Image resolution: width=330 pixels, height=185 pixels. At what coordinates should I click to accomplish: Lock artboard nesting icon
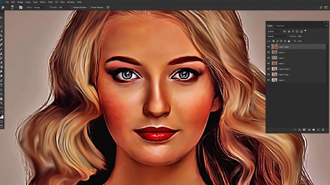pyautogui.click(x=285, y=41)
